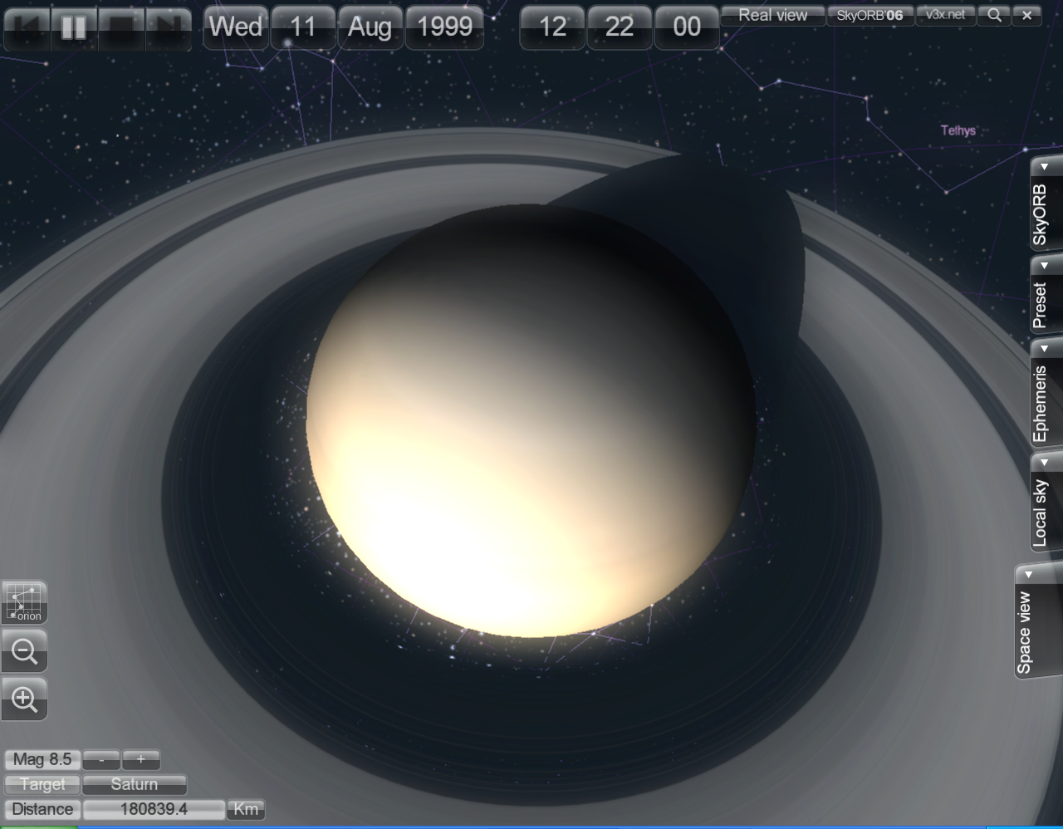Toggle the Orion constellation lines icon
The width and height of the screenshot is (1063, 829).
tap(25, 602)
